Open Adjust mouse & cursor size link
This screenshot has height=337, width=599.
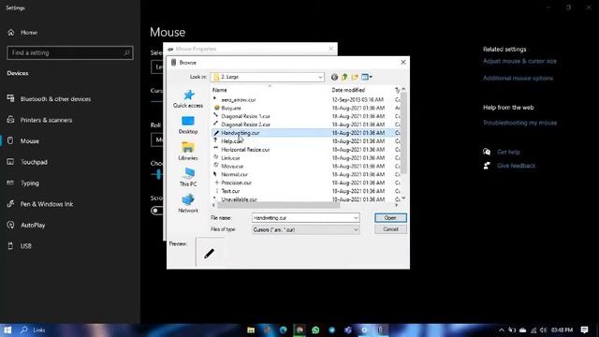(x=519, y=61)
